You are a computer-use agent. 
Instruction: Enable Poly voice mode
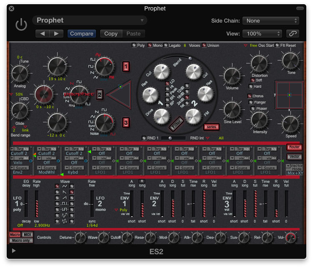coord(134,46)
